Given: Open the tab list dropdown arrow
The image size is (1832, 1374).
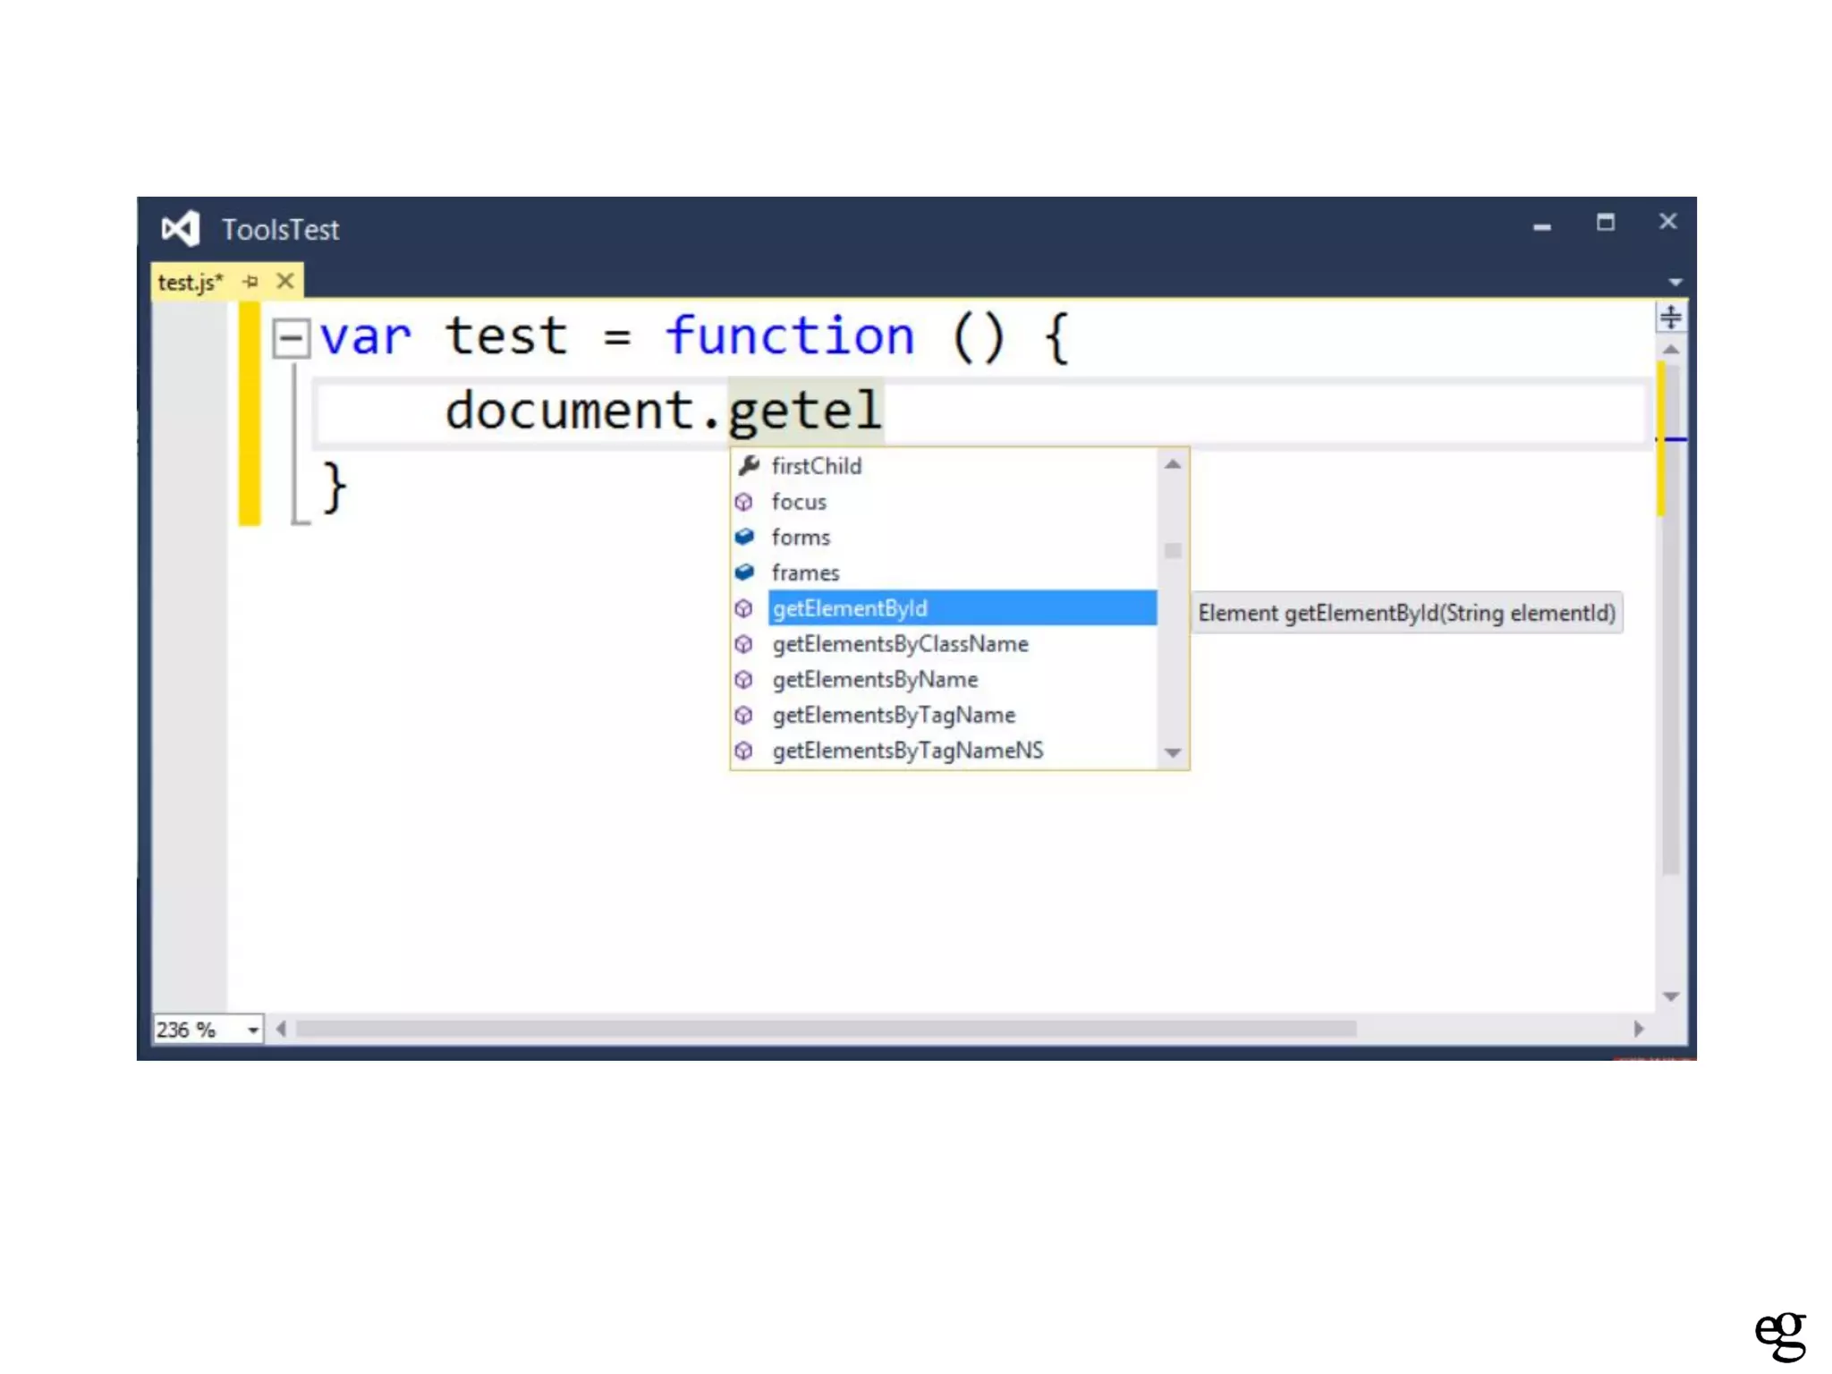Looking at the screenshot, I should tap(1675, 282).
